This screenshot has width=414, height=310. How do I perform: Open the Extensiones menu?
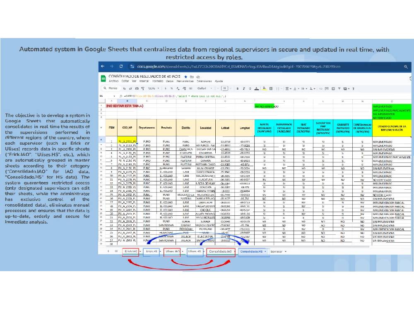[x=204, y=81]
